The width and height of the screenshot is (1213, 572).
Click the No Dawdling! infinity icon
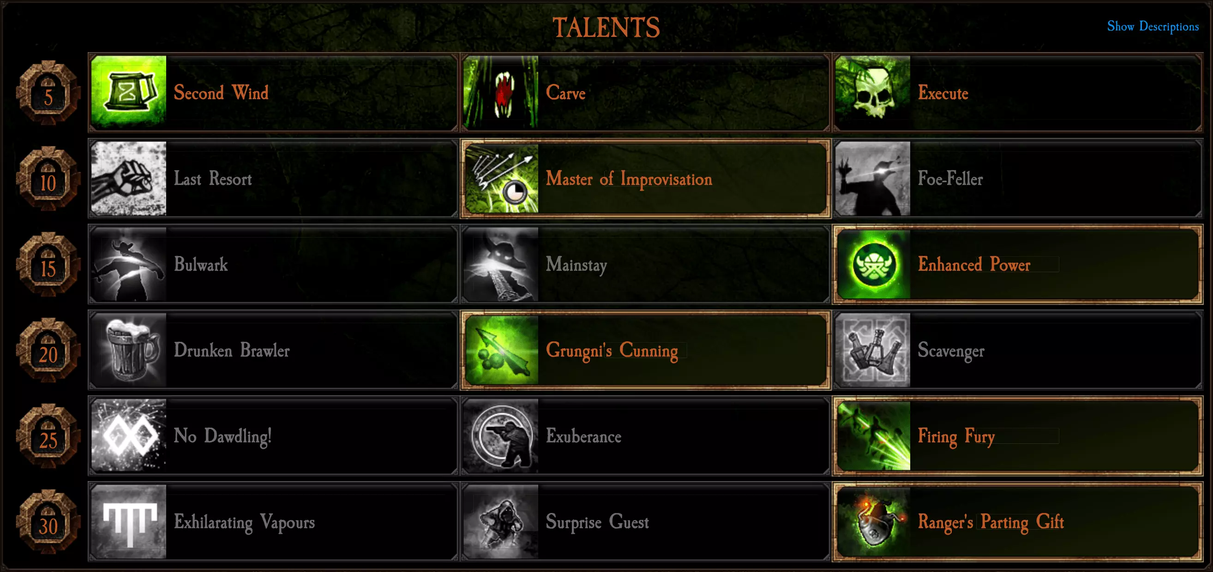coord(129,435)
